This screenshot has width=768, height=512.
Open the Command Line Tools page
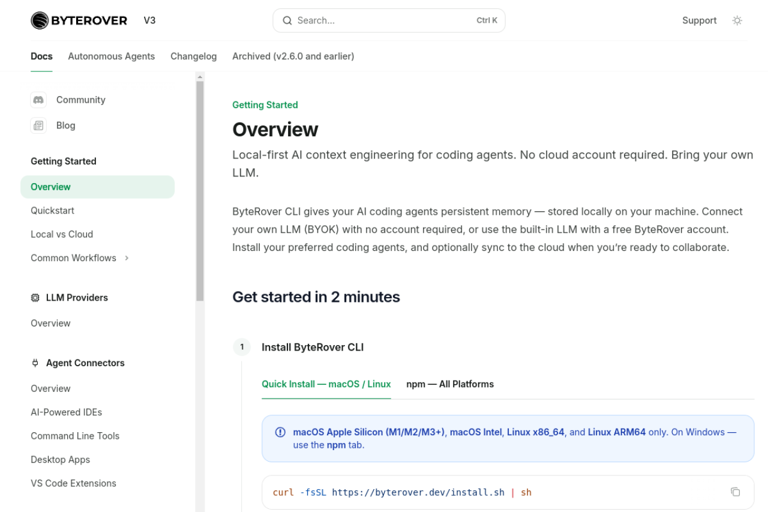point(75,436)
